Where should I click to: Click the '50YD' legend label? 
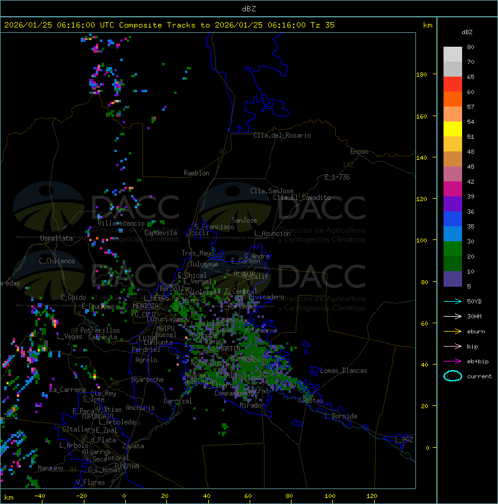474,302
